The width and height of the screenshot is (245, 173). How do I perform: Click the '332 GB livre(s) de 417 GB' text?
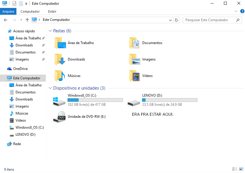87,105
